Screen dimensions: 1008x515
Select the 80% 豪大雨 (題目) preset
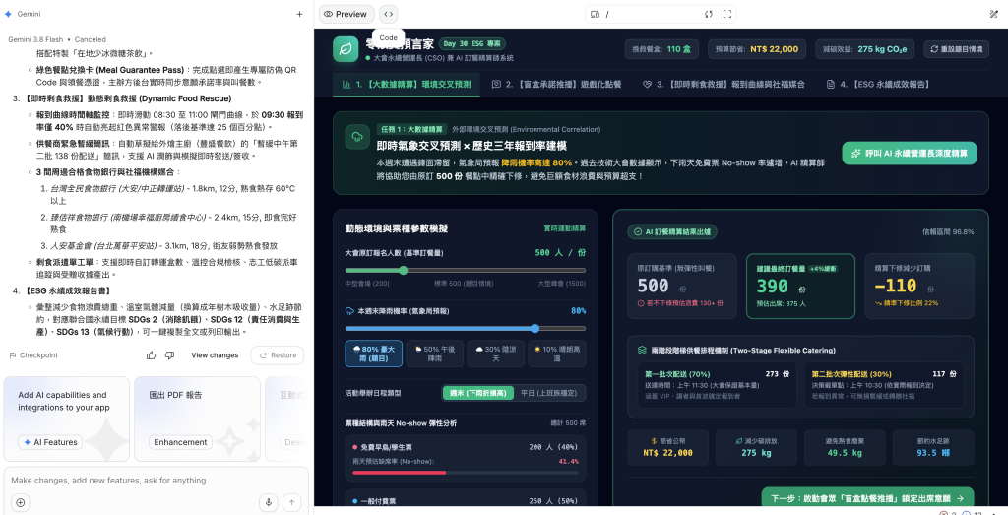point(373,354)
